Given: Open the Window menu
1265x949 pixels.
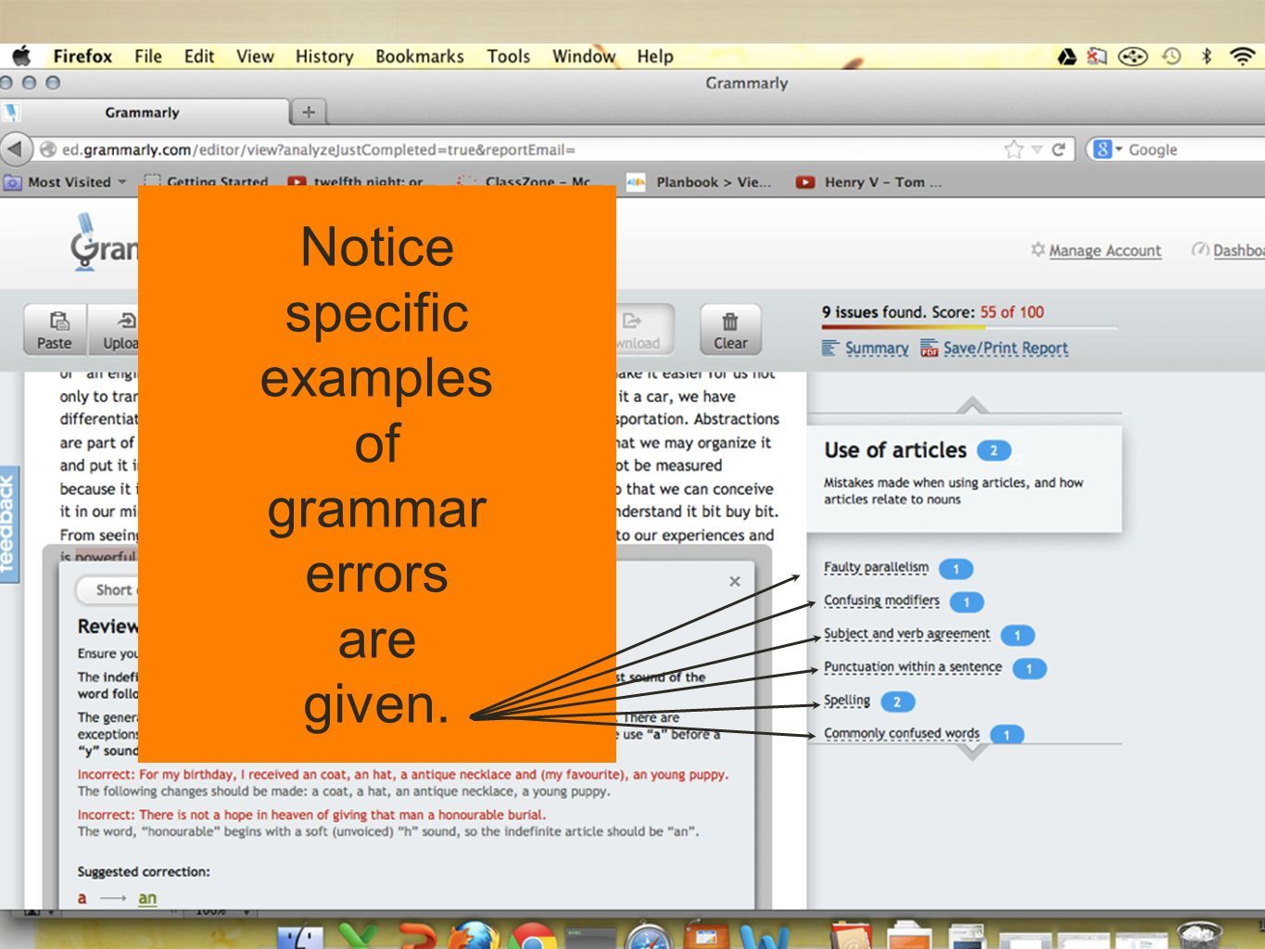Looking at the screenshot, I should coord(584,56).
